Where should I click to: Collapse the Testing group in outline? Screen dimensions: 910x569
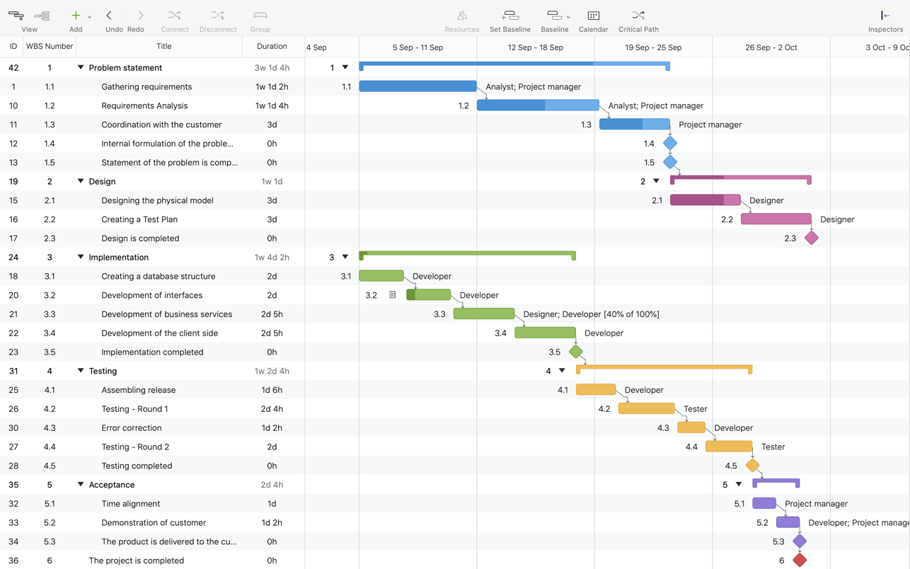[81, 371]
